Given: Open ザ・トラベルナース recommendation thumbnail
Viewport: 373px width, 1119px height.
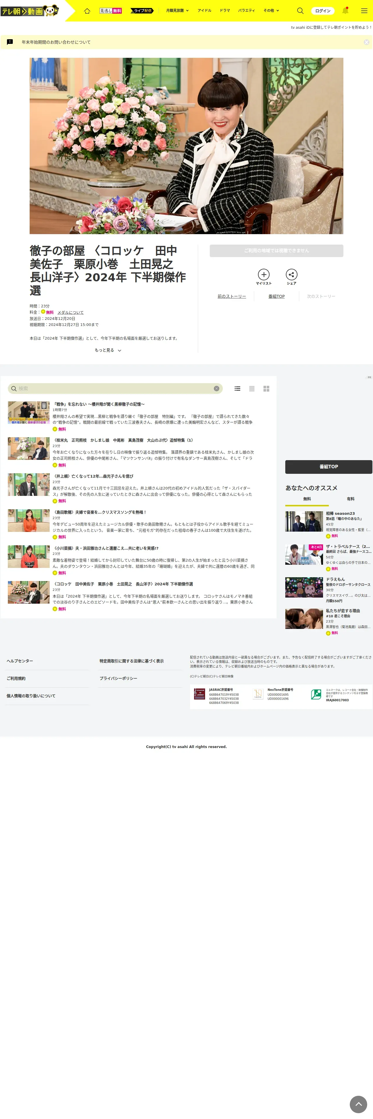Looking at the screenshot, I should coord(304,554).
